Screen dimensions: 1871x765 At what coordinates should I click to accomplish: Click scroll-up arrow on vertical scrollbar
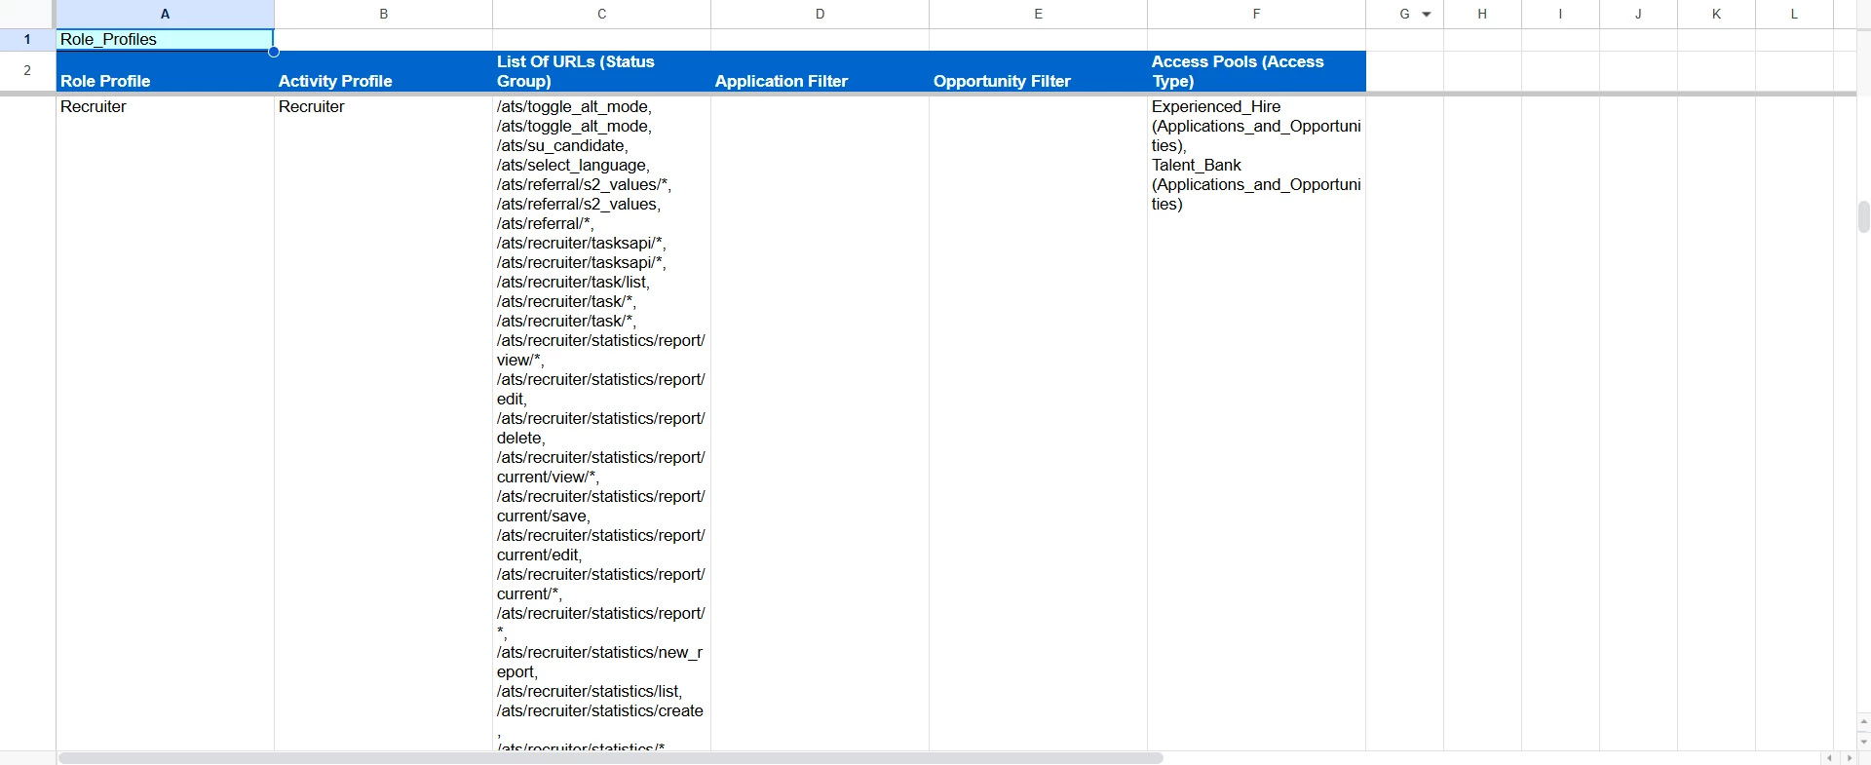[1863, 722]
